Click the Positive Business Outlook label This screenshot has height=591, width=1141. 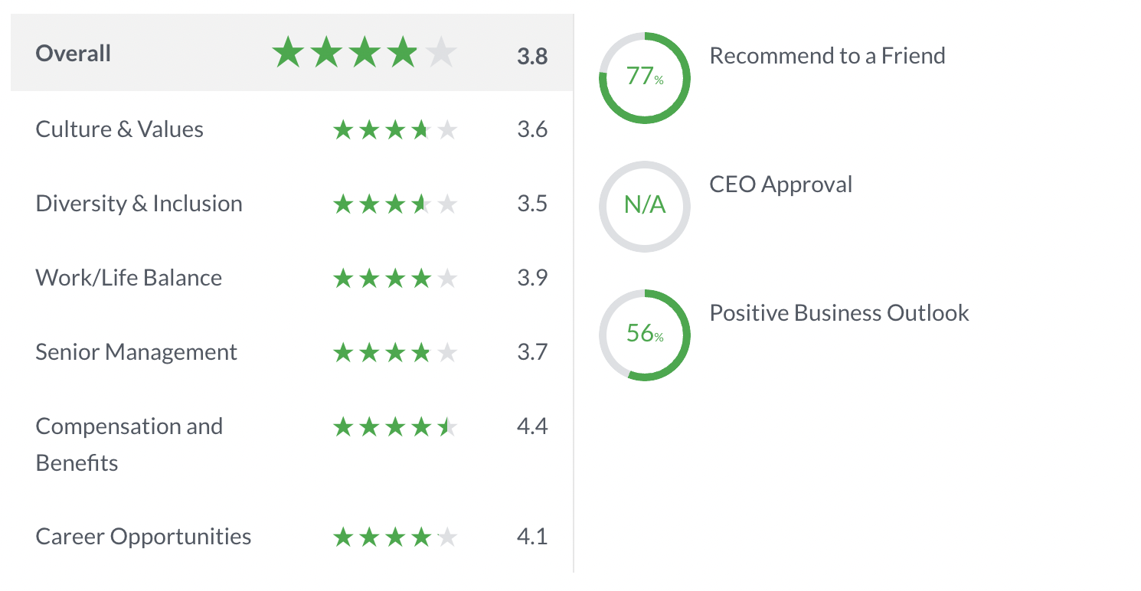[839, 313]
